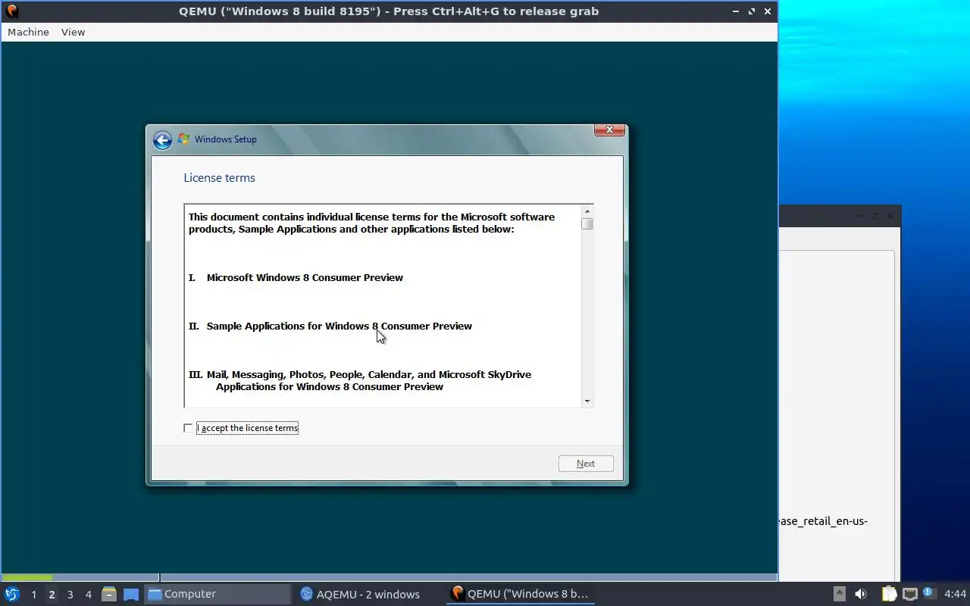Image resolution: width=970 pixels, height=606 pixels.
Task: Click the 'Windows Setup' title text
Action: coord(225,139)
